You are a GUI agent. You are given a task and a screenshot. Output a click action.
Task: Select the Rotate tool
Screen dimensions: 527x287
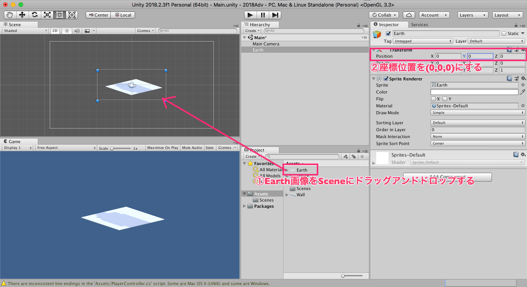[35, 15]
